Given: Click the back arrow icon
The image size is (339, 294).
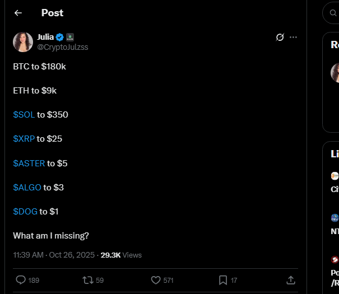Looking at the screenshot, I should click(x=18, y=13).
